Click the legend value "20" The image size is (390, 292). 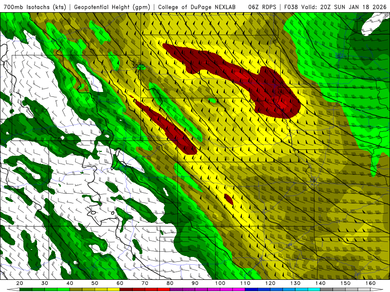[19, 283]
